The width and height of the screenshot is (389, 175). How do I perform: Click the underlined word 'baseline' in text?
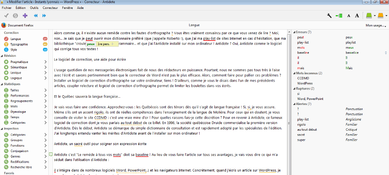click(x=142, y=155)
